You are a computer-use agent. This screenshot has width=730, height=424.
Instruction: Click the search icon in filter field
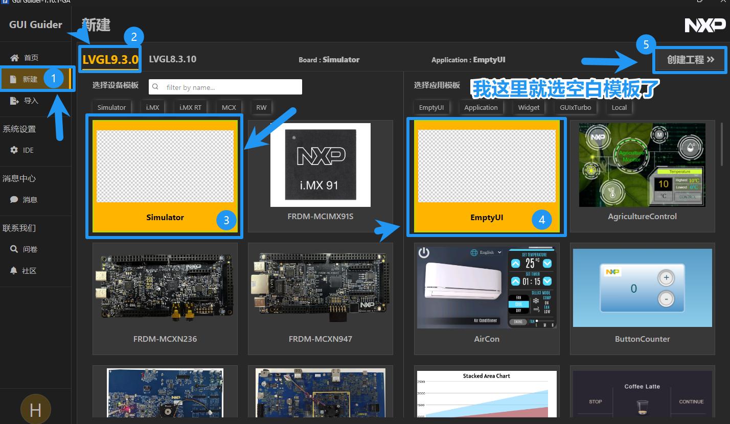(156, 87)
